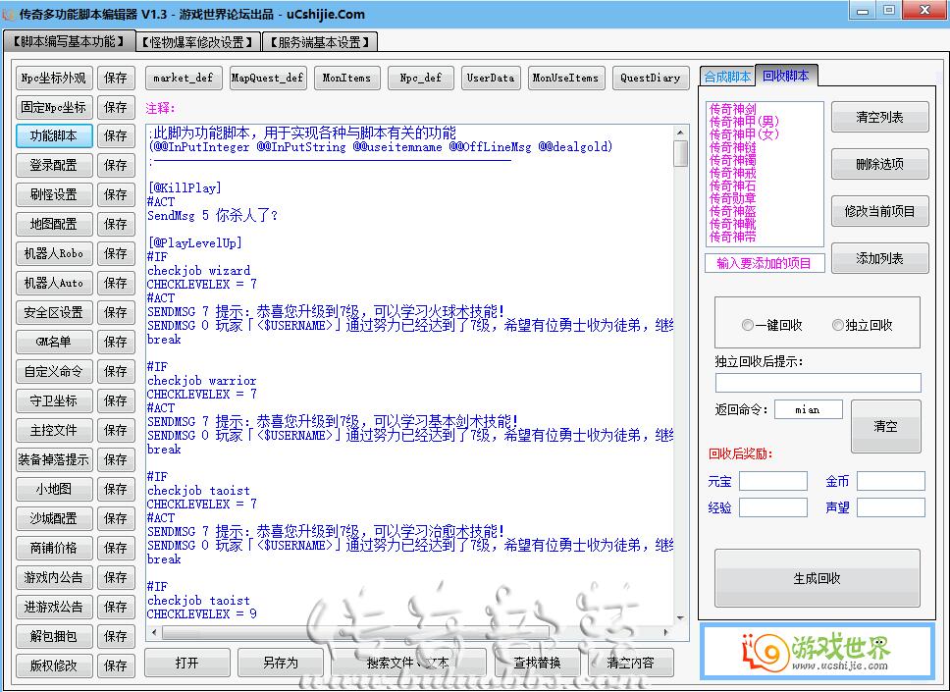Focus the 经验 reward field
The width and height of the screenshot is (950, 692).
(773, 507)
